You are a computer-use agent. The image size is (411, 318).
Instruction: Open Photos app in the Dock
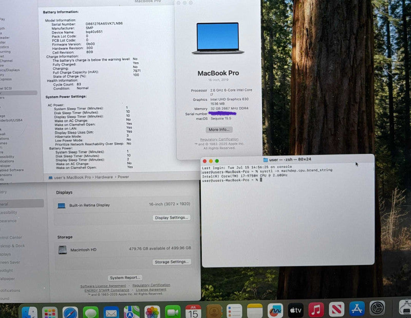[152, 312]
